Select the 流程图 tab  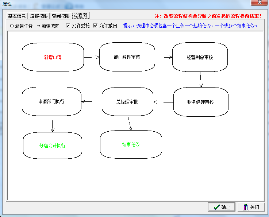click(81, 15)
